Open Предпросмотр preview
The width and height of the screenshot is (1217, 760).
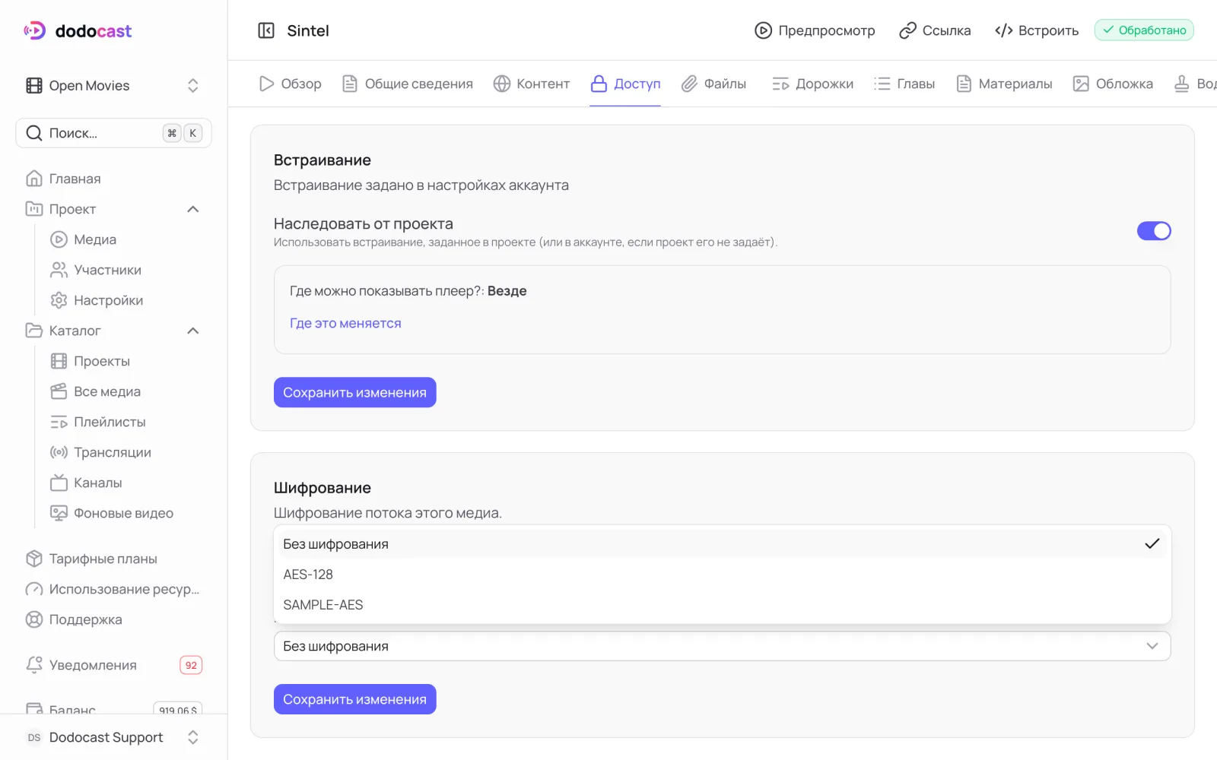click(815, 30)
